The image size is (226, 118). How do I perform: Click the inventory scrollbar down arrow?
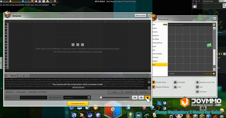tap(214, 69)
